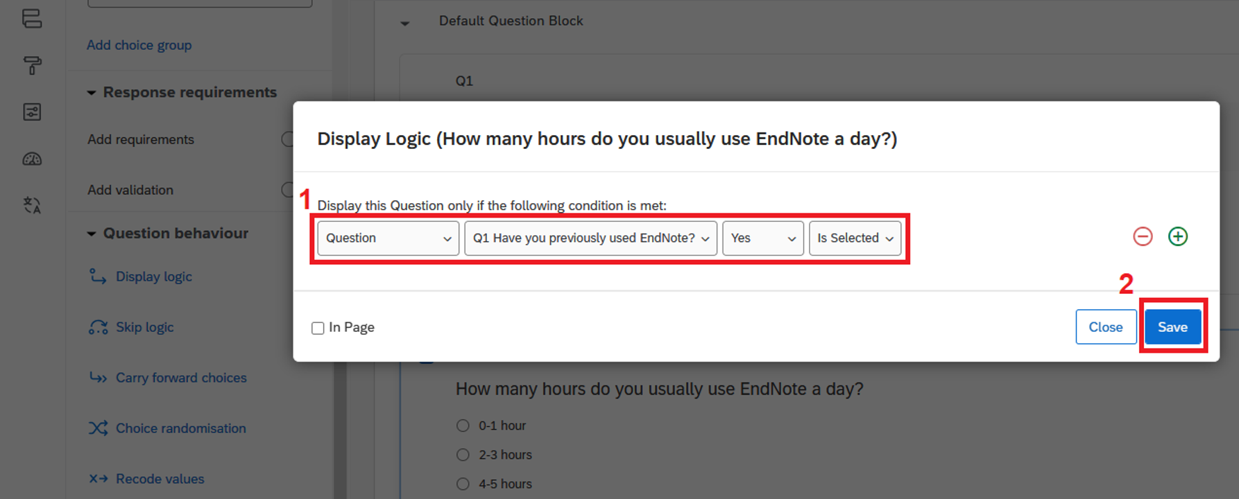The height and width of the screenshot is (499, 1239).
Task: Open Skip logic in Question behaviour
Action: pos(144,327)
